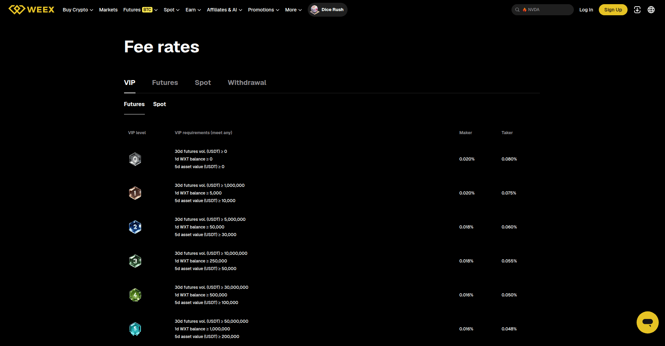The image size is (665, 346).
Task: Expand the Affiliates & AI dropdown
Action: pyautogui.click(x=225, y=10)
